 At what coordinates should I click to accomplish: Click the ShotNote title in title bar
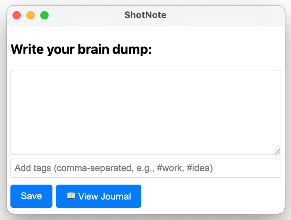coord(145,15)
